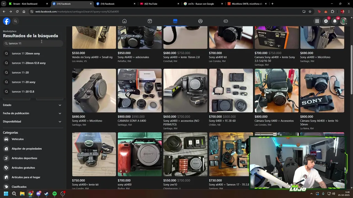This screenshot has width=353, height=198.
Task: Reload the page in Chrome
Action: pos(17,12)
